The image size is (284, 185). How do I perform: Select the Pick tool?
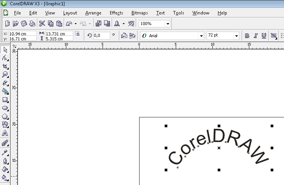[x=5, y=50]
